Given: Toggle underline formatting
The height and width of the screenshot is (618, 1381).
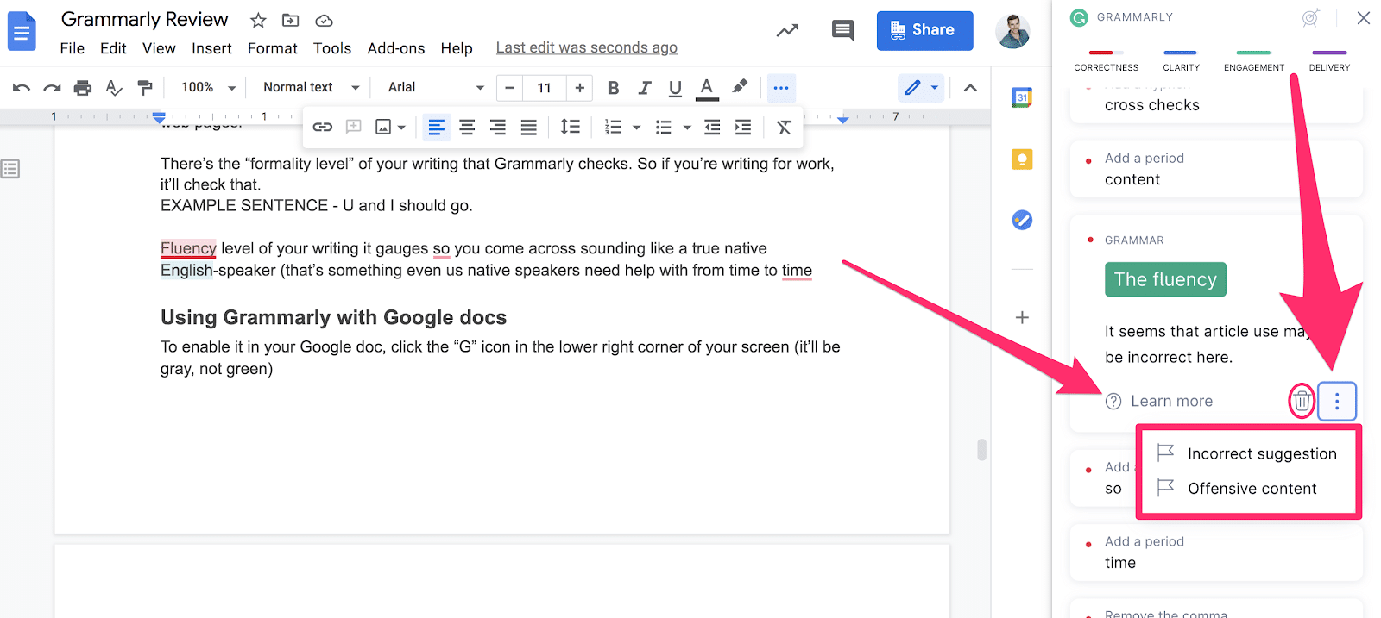Looking at the screenshot, I should 675,87.
